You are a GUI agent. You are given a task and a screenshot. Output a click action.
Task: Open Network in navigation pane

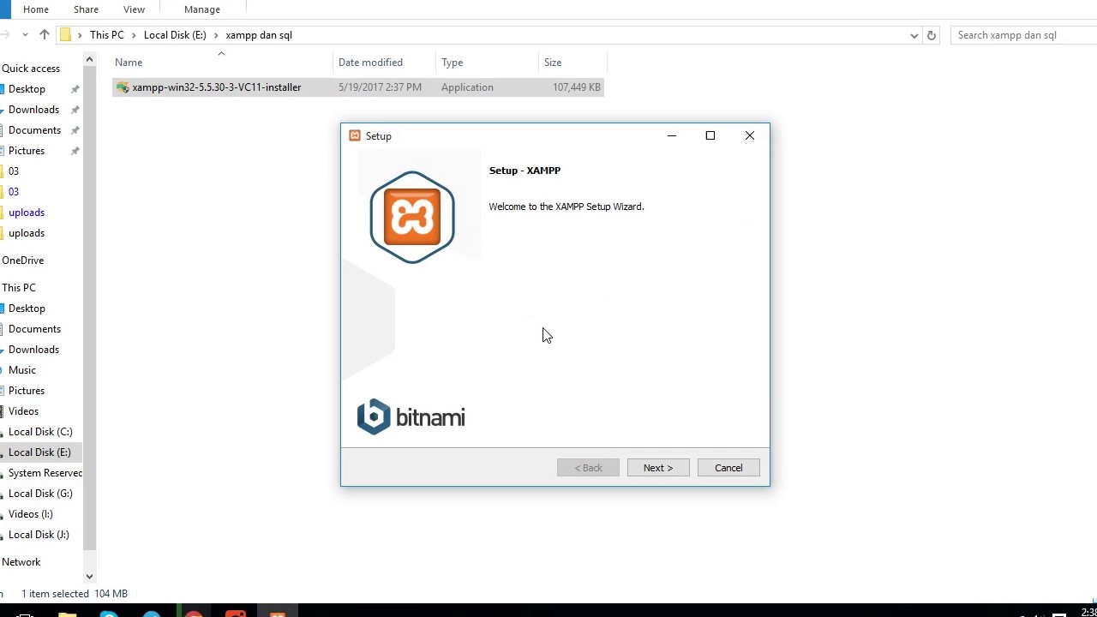[21, 562]
